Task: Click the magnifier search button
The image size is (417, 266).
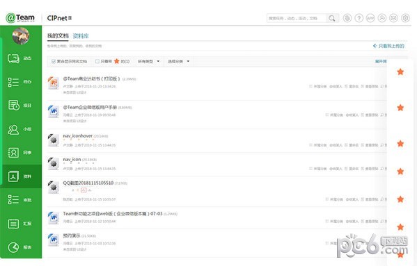Action: click(x=332, y=18)
